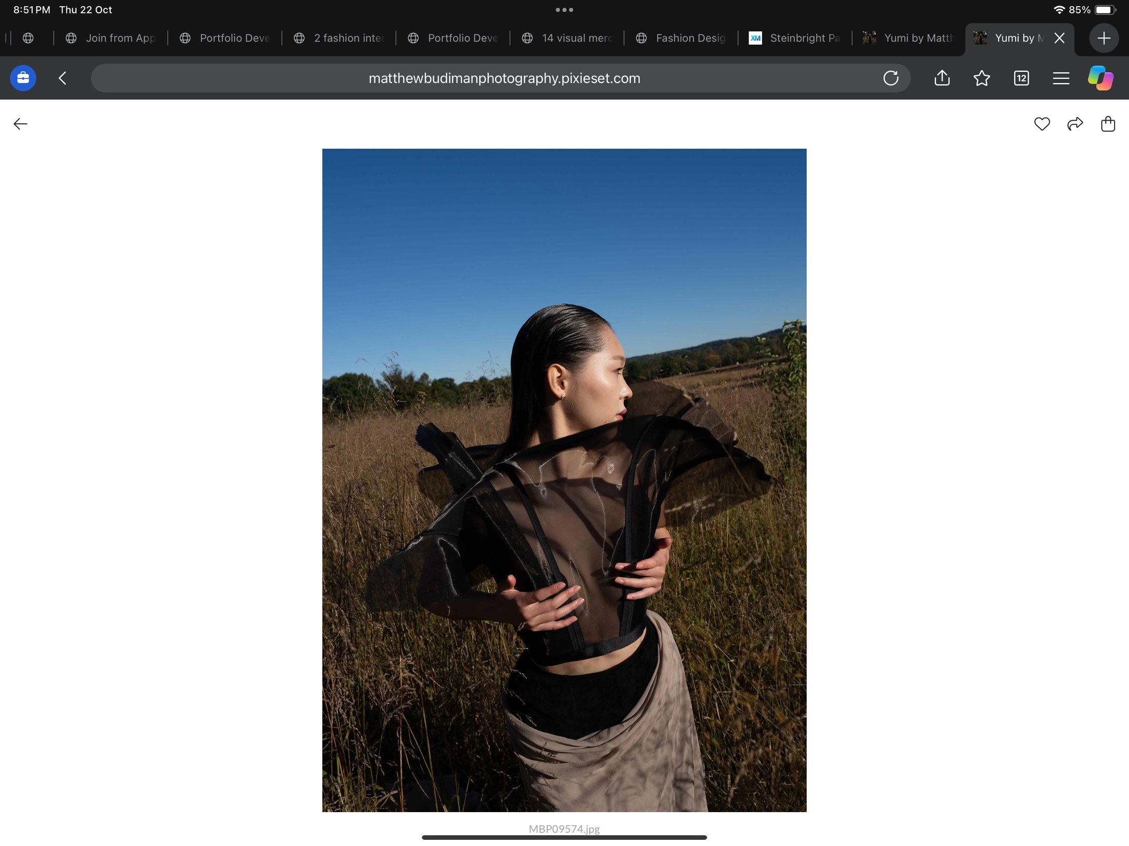Add a new tab with plus button
1129x846 pixels.
[1104, 38]
